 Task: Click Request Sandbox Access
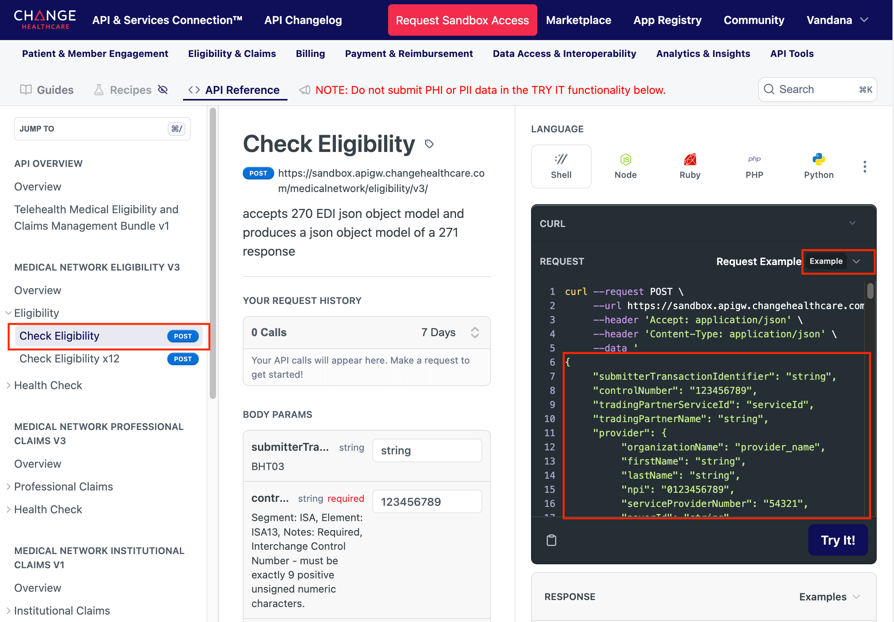pyautogui.click(x=462, y=20)
